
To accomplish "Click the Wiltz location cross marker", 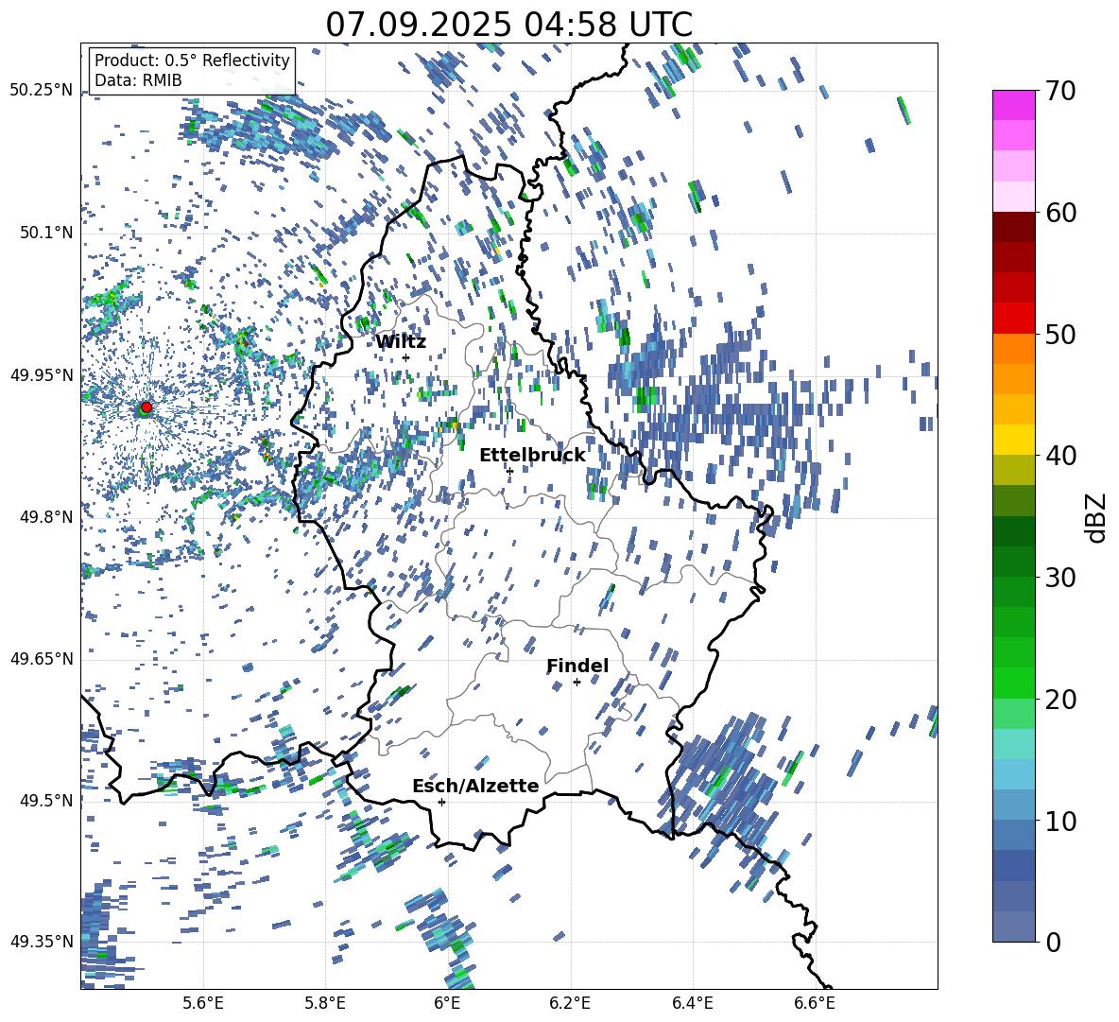I will 406,357.
